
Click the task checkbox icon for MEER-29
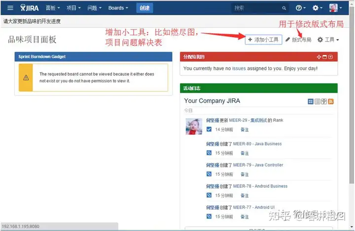coord(209,129)
